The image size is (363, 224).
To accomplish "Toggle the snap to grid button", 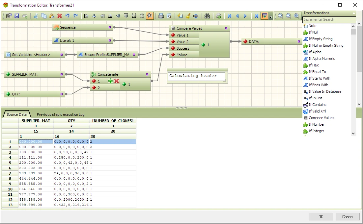I will coord(150,16).
